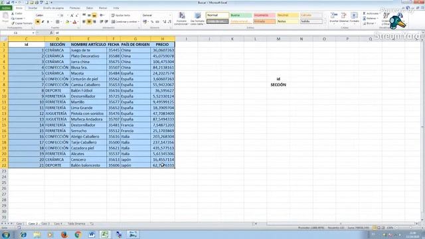The width and height of the screenshot is (425, 239).
Task: Center the text horizontally
Action: pos(89,22)
